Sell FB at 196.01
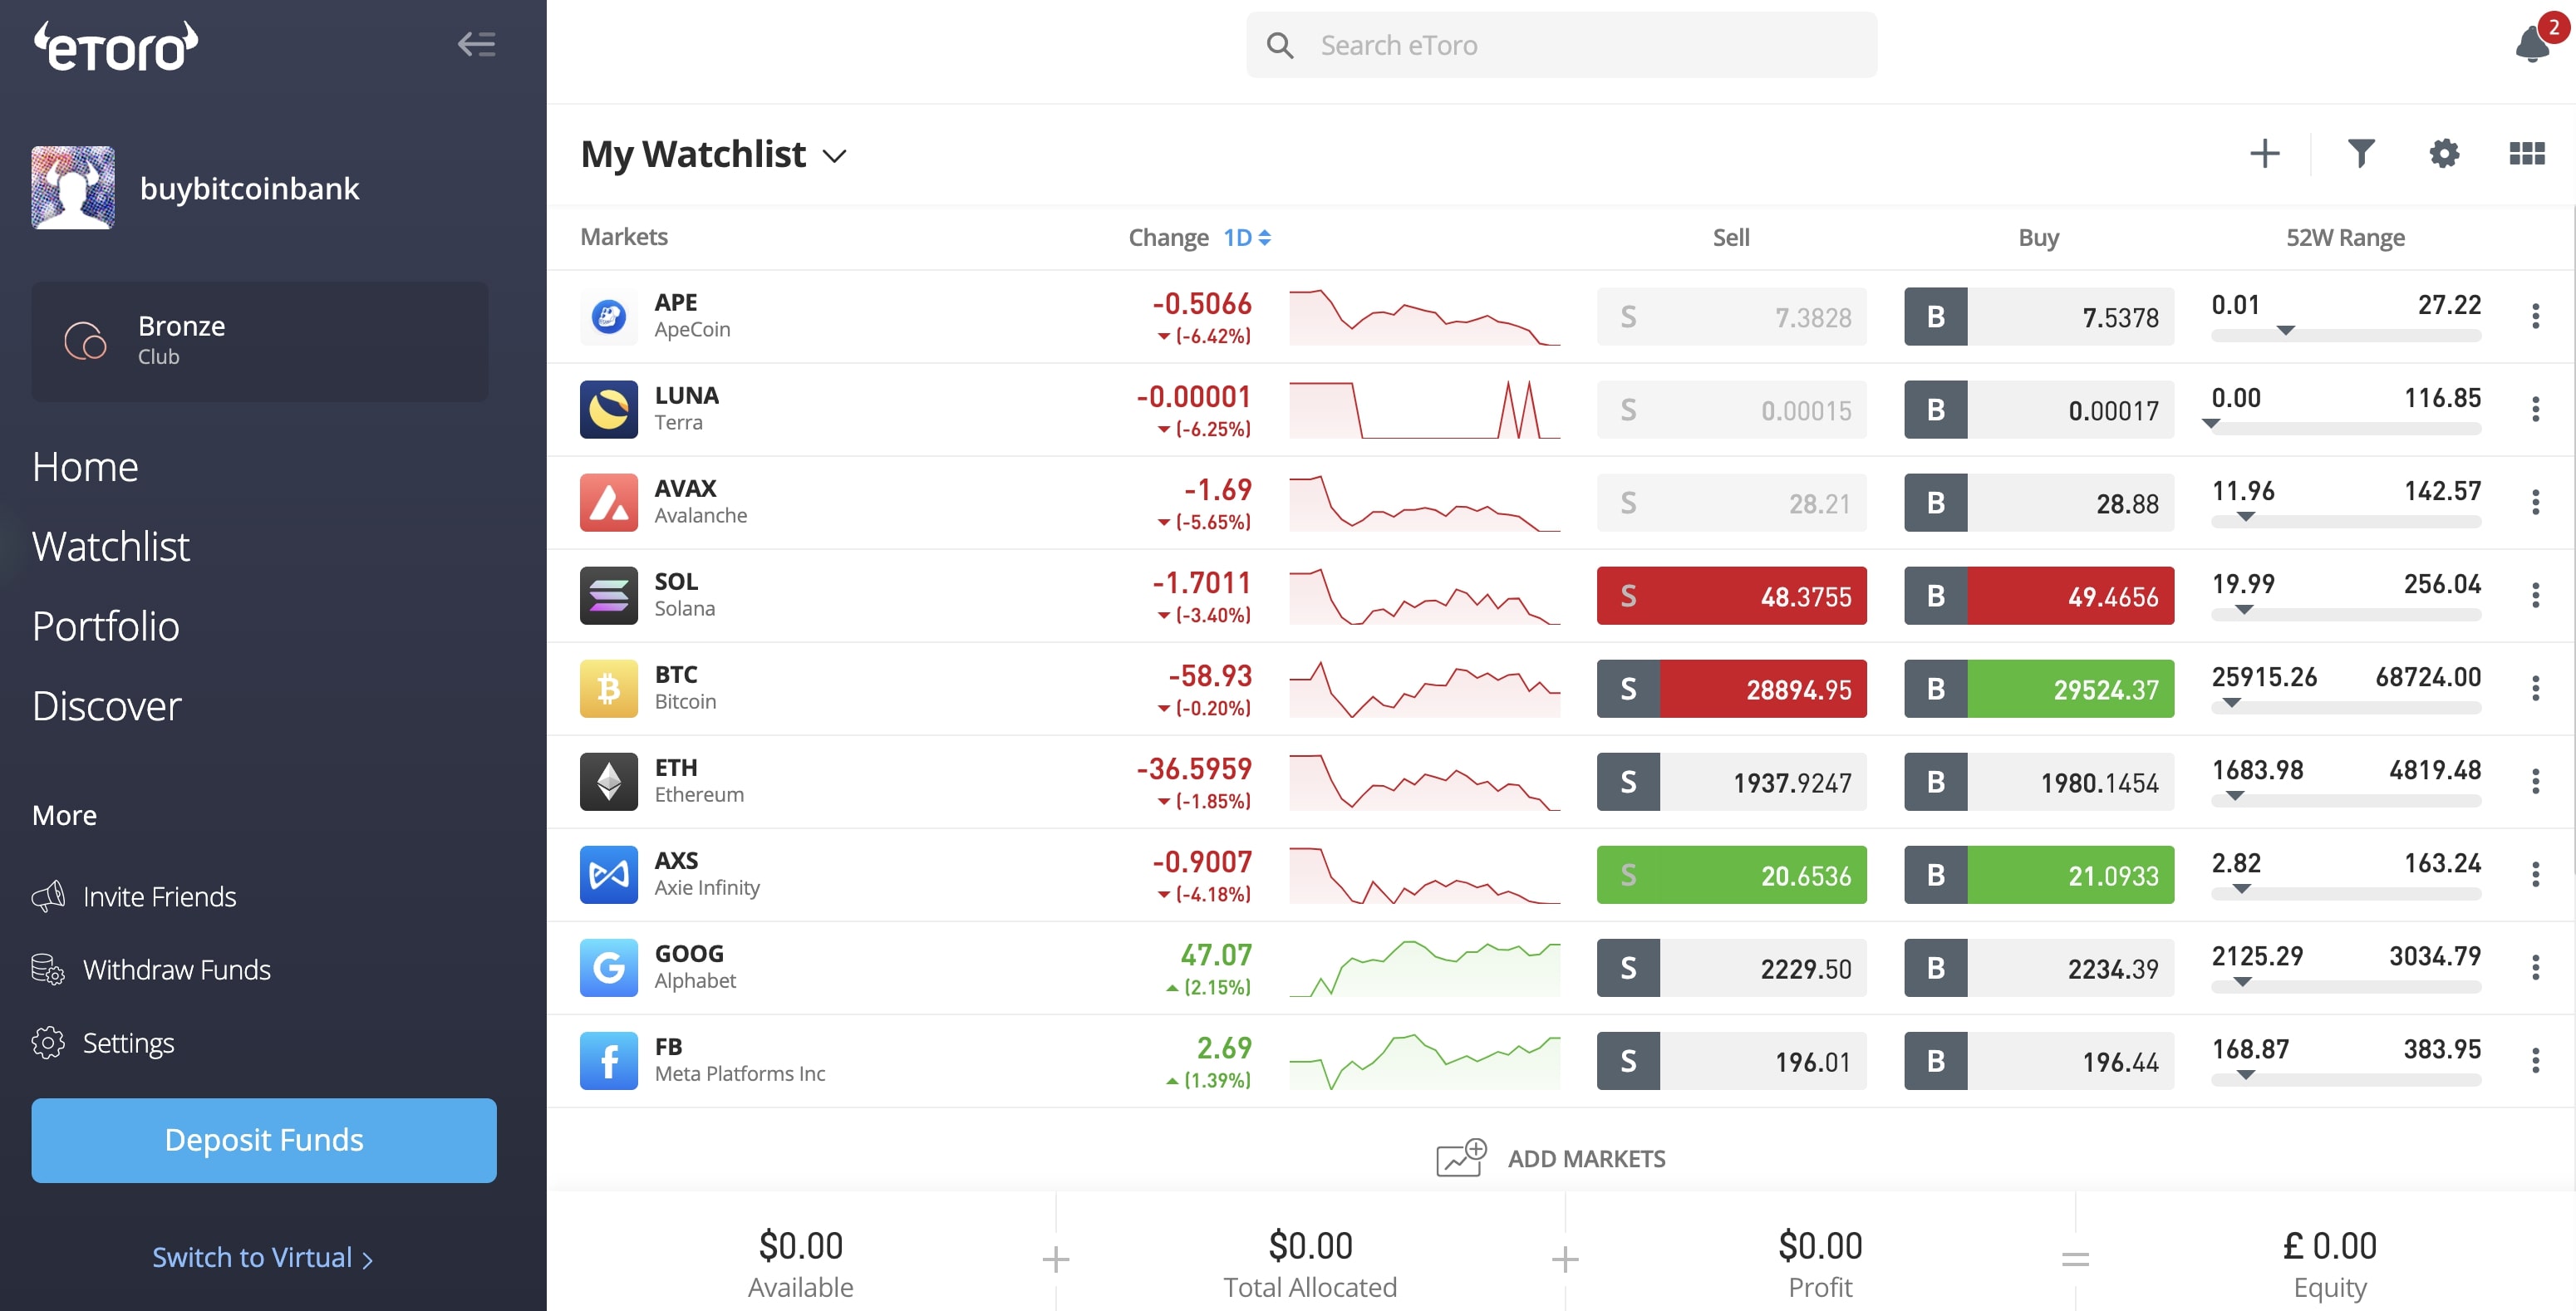 point(1731,1061)
